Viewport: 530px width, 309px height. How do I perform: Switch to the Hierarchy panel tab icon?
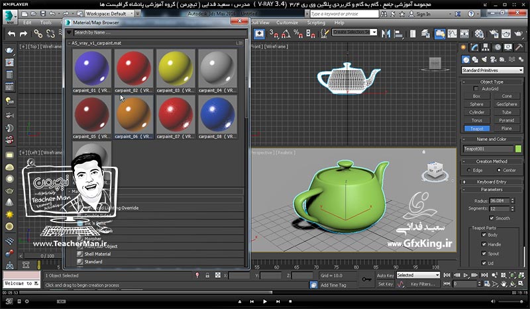click(486, 48)
